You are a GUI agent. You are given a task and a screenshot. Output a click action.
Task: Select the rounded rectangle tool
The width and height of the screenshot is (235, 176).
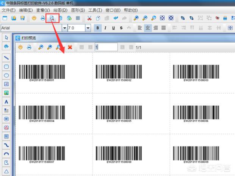(x=6, y=67)
